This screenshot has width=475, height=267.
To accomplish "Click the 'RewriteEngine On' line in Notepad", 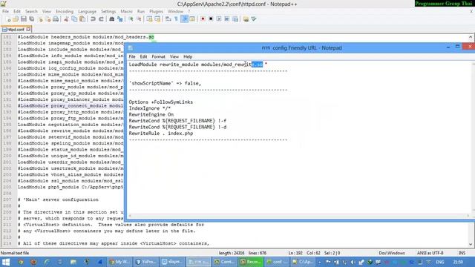I will (151, 114).
